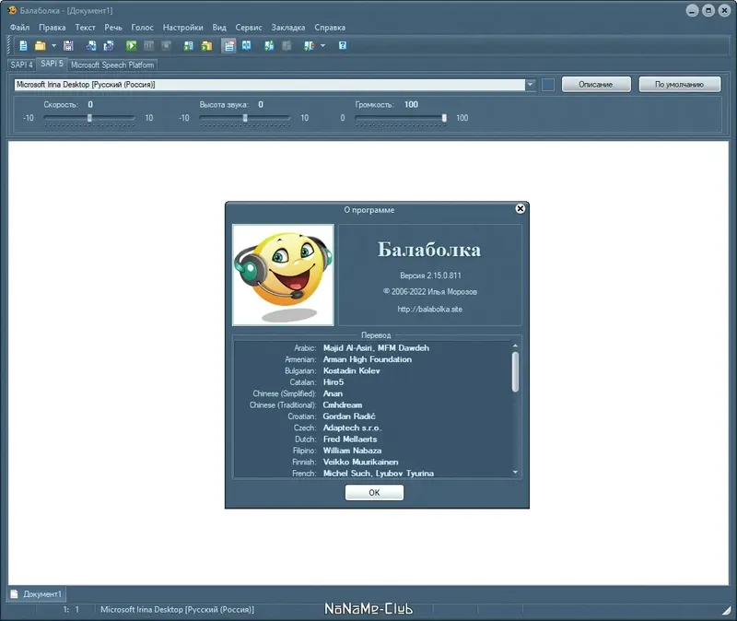Click the 'Версия 2.15.0.811' version text

[x=430, y=275]
